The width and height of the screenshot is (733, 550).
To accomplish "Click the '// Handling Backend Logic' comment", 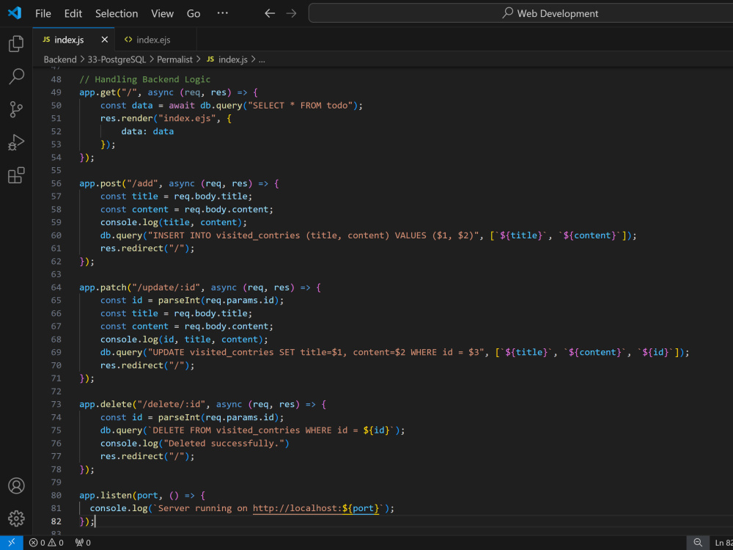I will pos(145,79).
